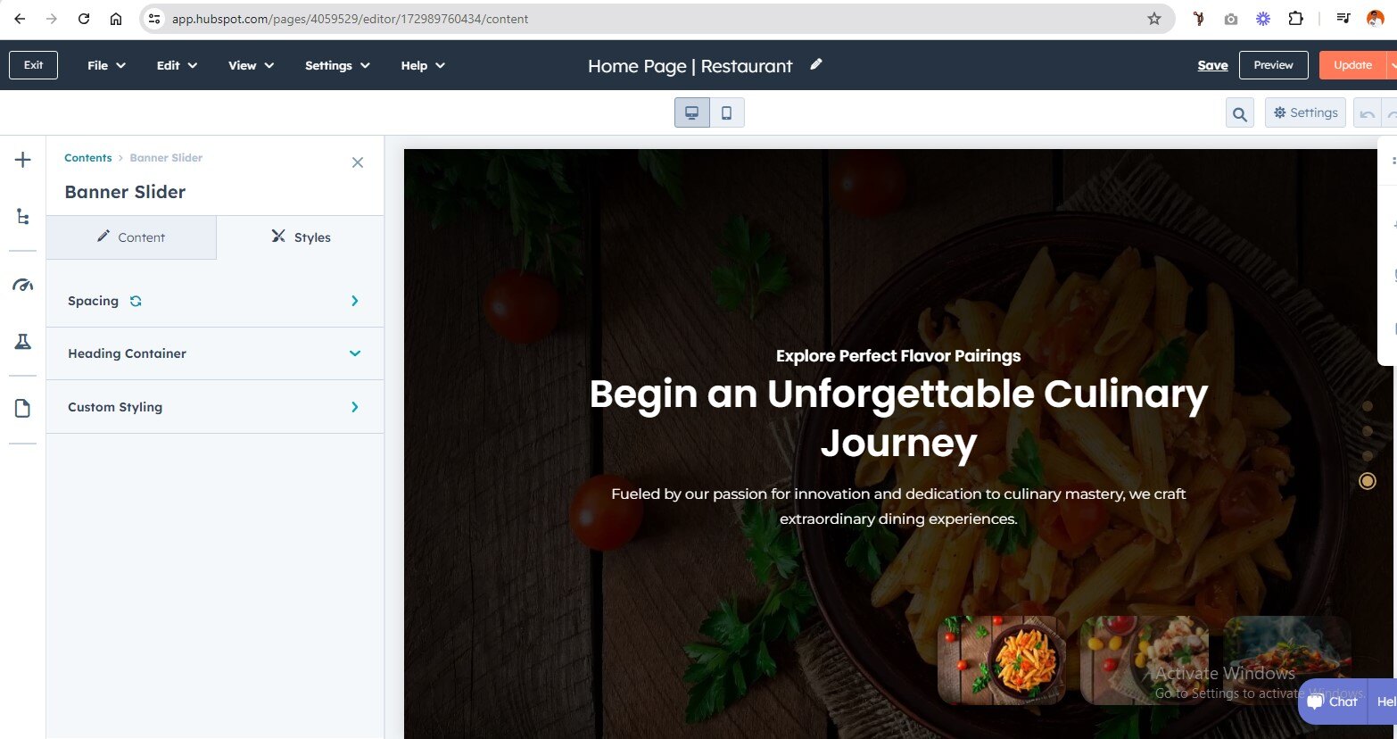
Task: Reset Spacing with refresh icon
Action: [136, 301]
